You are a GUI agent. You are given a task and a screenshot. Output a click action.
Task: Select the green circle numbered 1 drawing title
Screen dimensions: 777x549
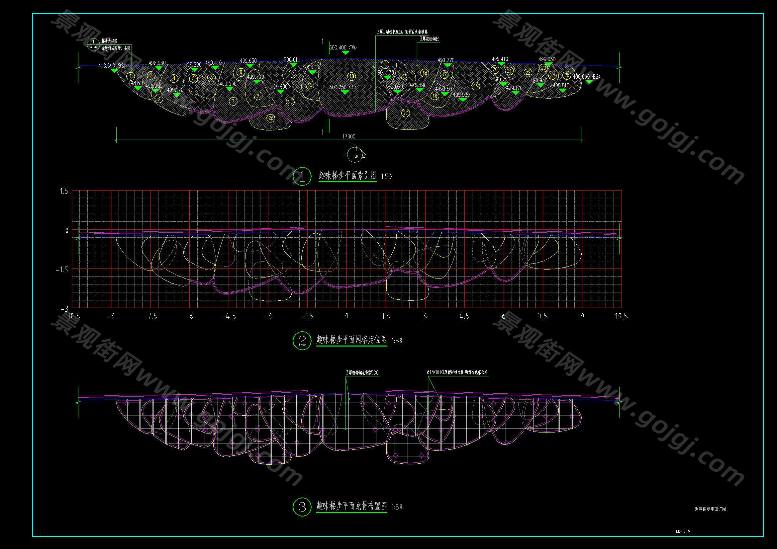(x=302, y=176)
